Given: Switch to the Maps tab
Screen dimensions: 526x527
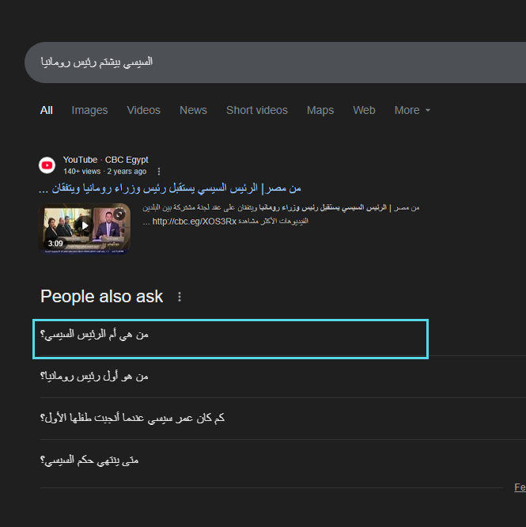Looking at the screenshot, I should (x=320, y=110).
